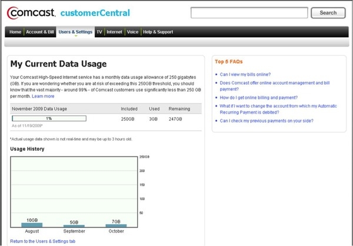Viewport: 353px width, 246px height.
Task: Open the Home tab
Action: (15, 32)
